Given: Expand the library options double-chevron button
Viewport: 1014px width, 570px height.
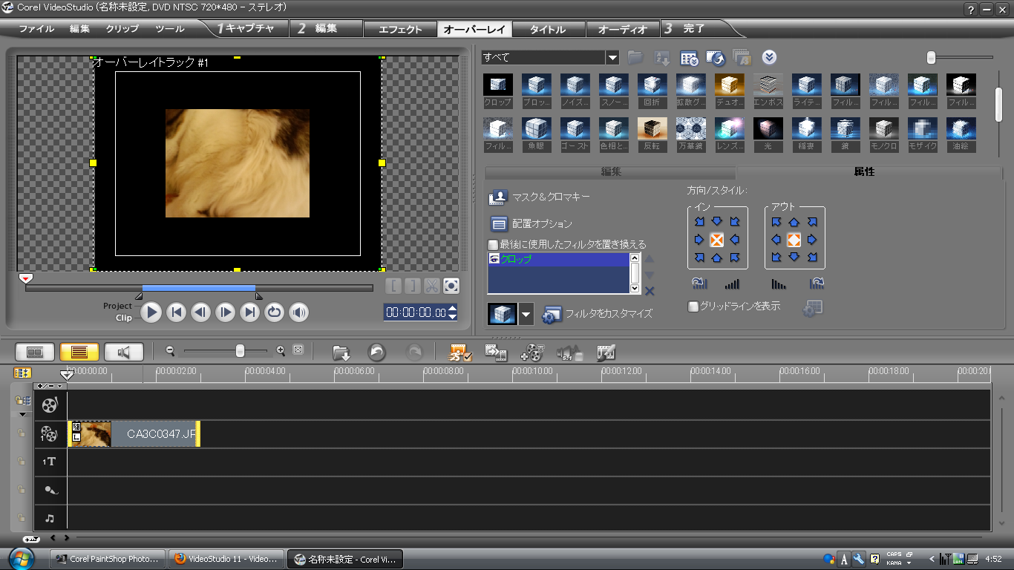Looking at the screenshot, I should 769,58.
